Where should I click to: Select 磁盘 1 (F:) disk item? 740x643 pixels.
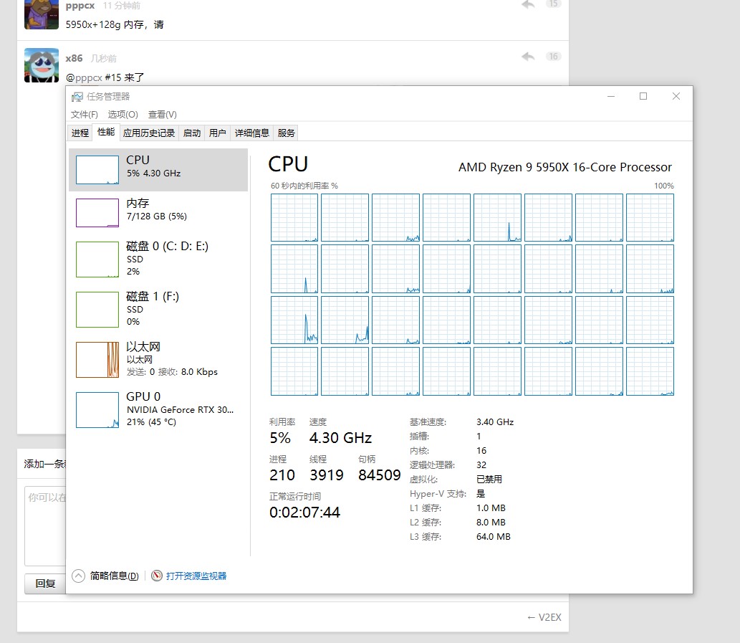[158, 309]
